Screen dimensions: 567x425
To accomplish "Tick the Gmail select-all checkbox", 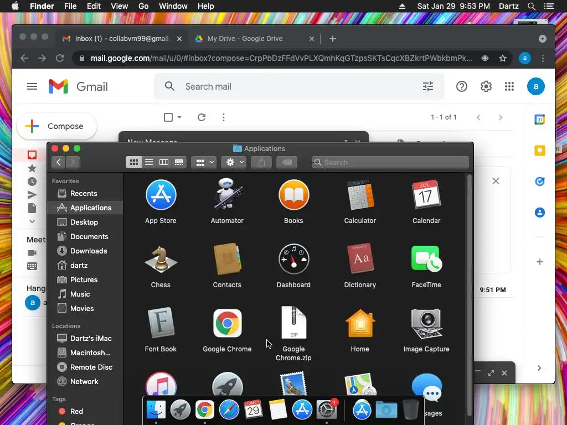I will tap(168, 117).
